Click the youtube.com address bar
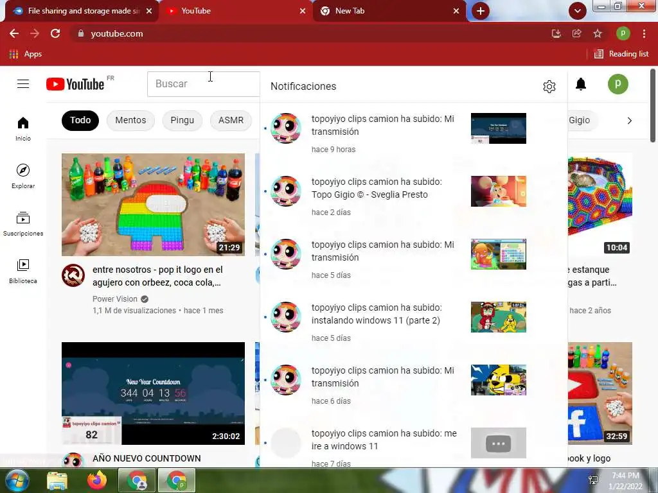The image size is (658, 493). (310, 33)
